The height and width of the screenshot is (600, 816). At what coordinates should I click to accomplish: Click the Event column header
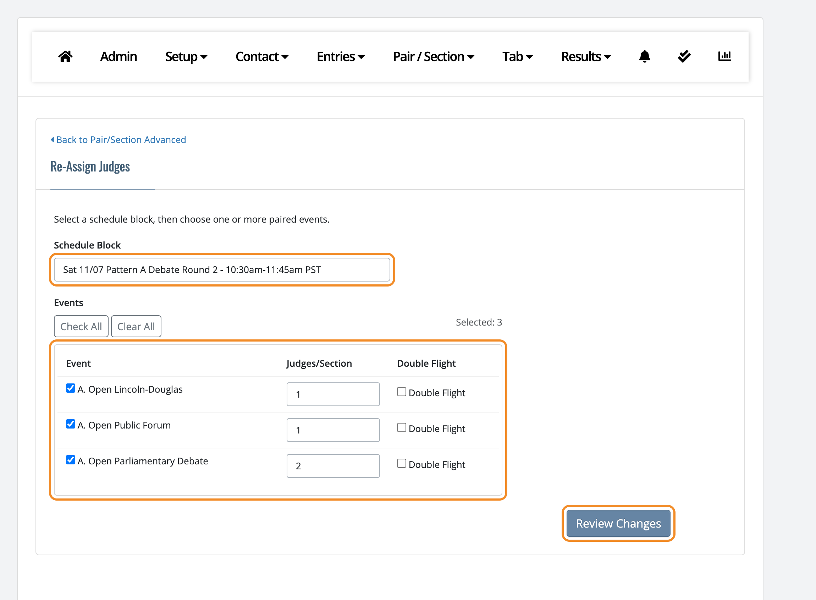click(78, 363)
